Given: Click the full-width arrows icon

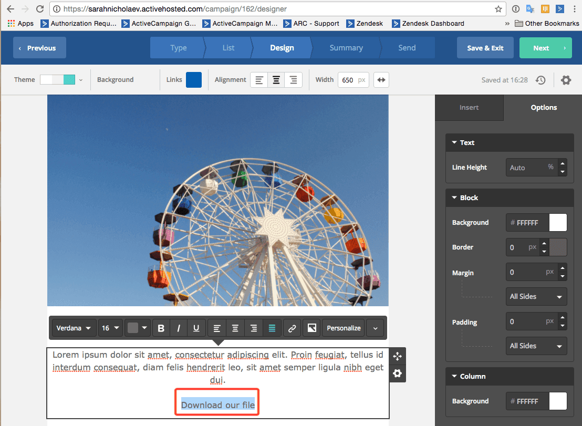Looking at the screenshot, I should pos(382,80).
